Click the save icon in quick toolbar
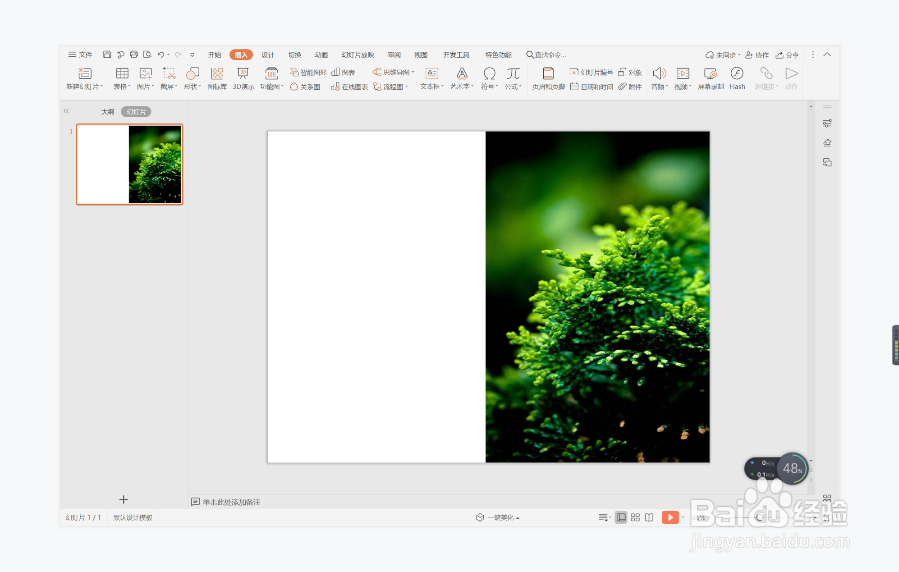Screen dimensions: 899x572 [x=107, y=55]
